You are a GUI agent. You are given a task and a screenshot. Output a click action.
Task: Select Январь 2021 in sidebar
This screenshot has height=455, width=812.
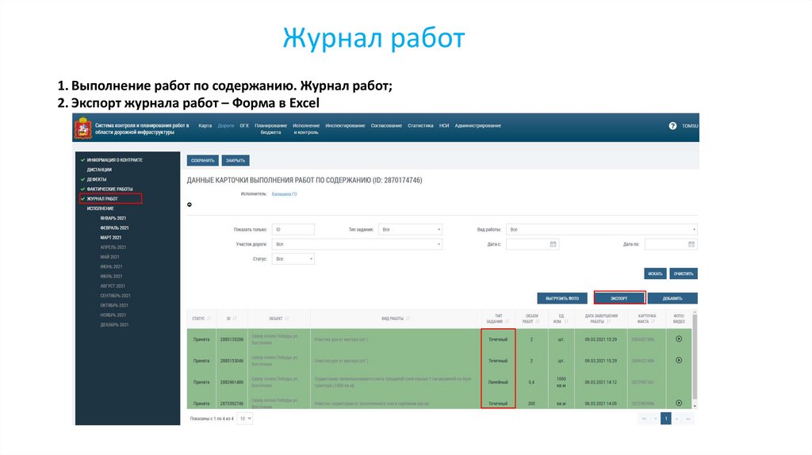point(113,219)
